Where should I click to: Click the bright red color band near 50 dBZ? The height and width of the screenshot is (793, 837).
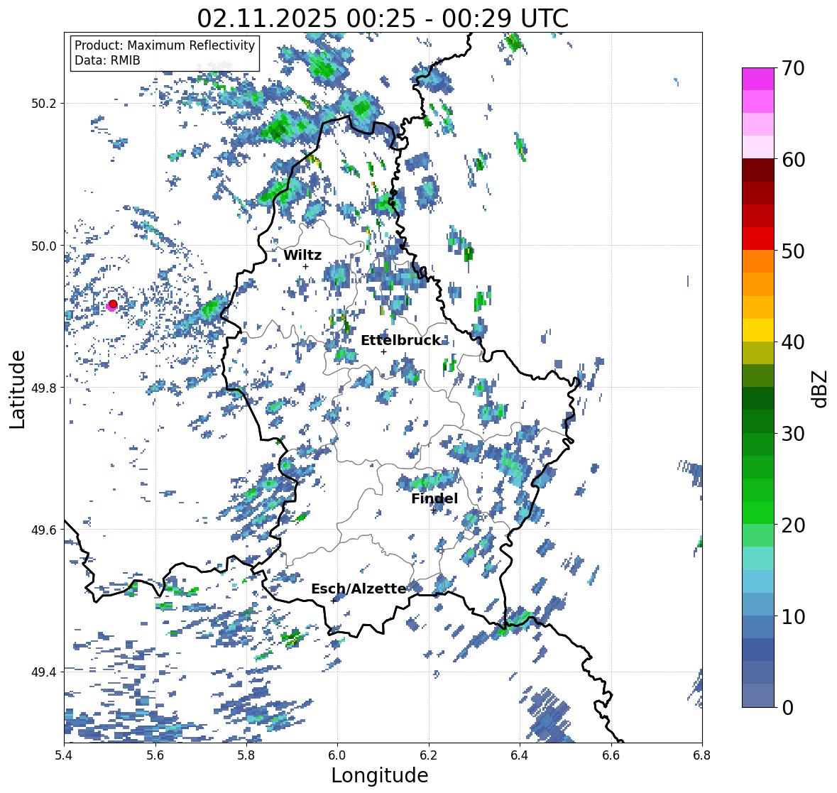tap(758, 239)
